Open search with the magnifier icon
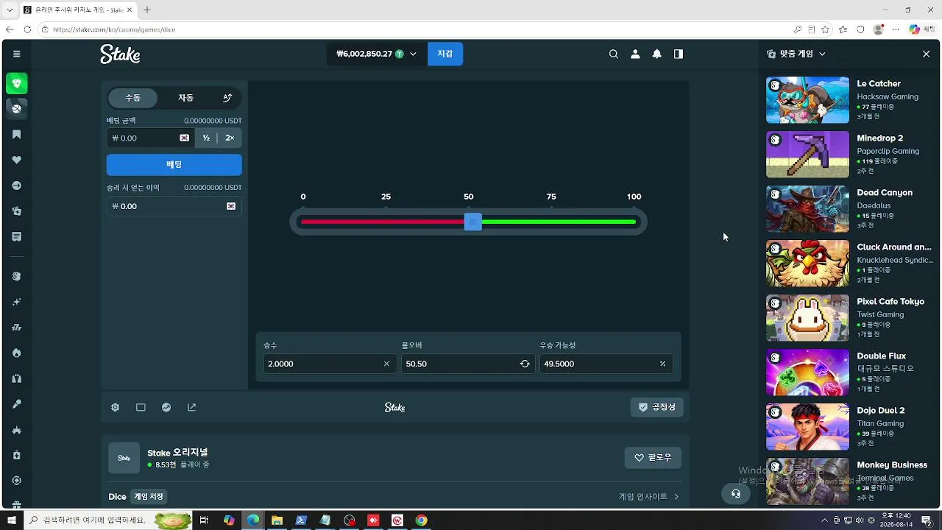 coord(613,54)
